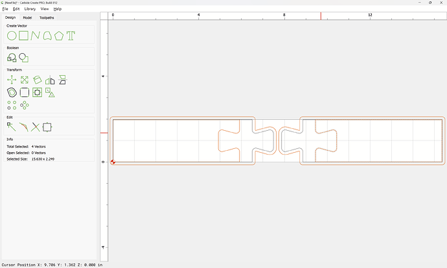Click the selected size '15.630 x 2.249'

[43, 159]
